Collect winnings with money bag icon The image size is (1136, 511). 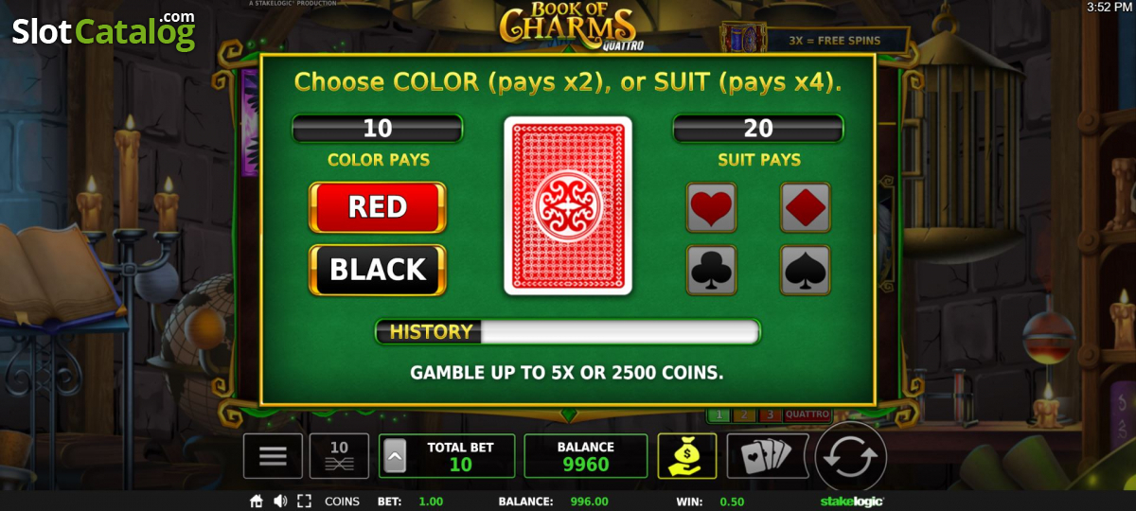(686, 456)
